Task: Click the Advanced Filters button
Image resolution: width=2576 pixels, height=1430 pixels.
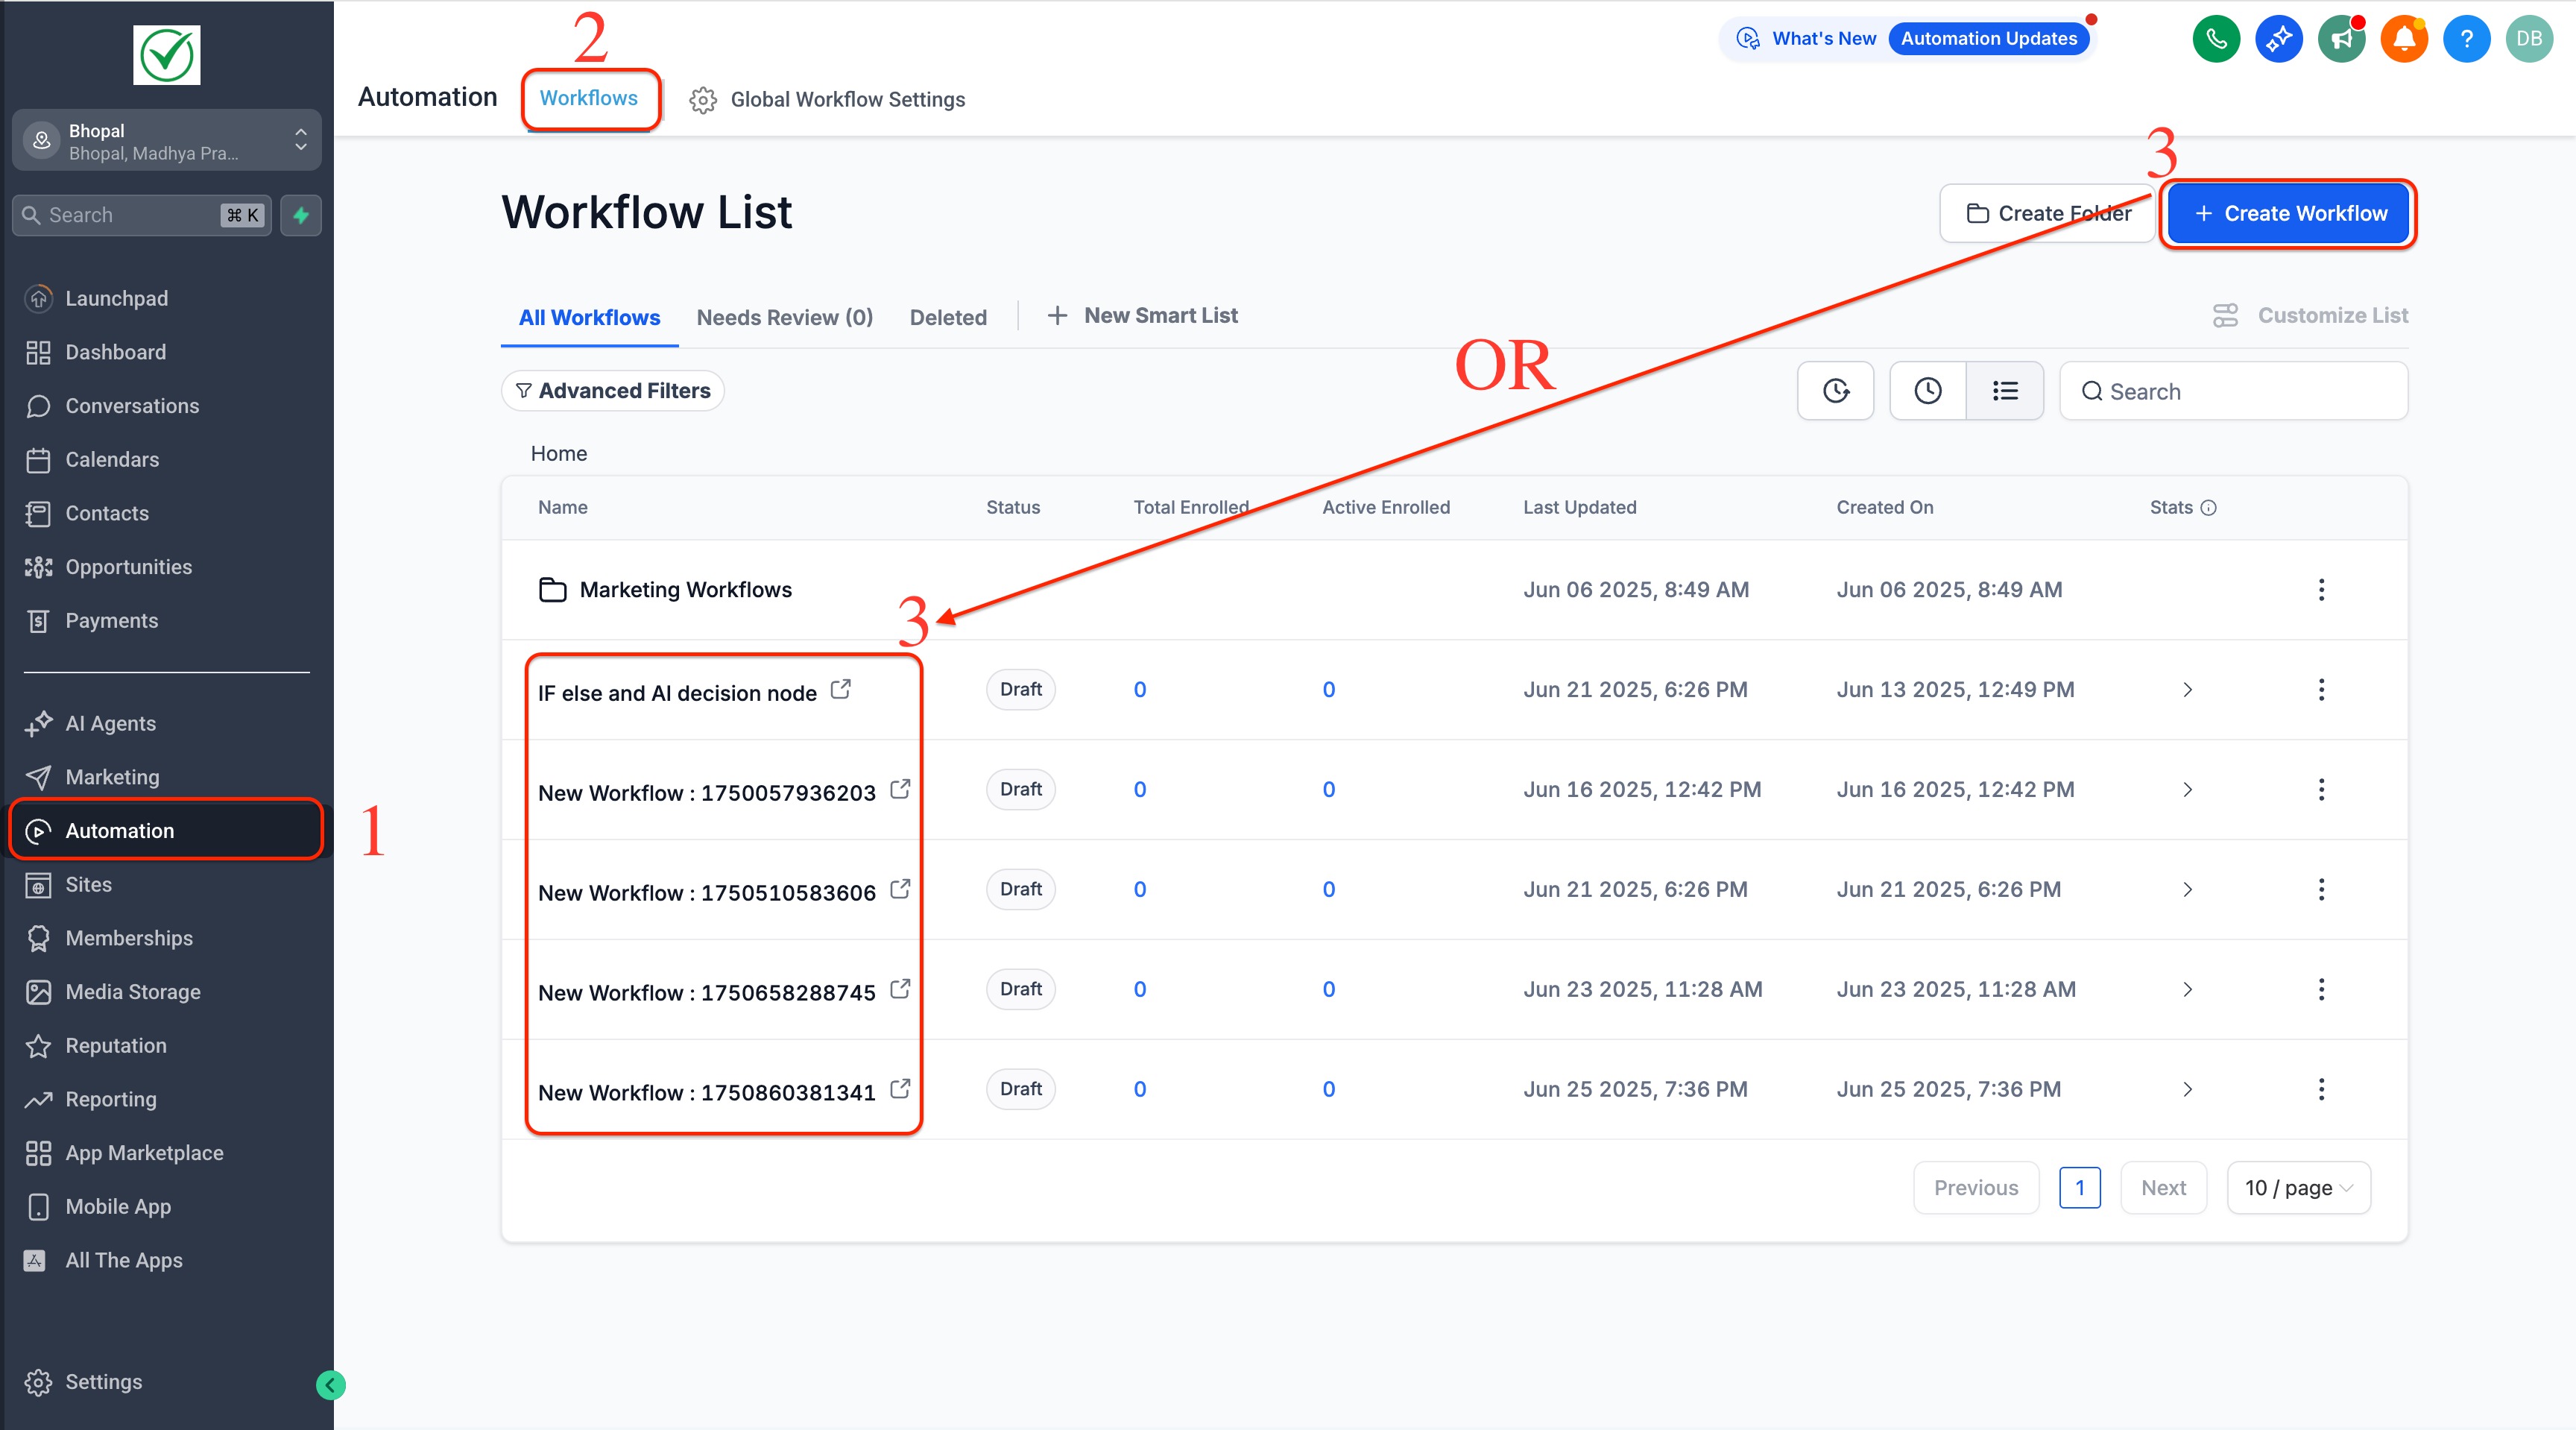Action: [613, 391]
